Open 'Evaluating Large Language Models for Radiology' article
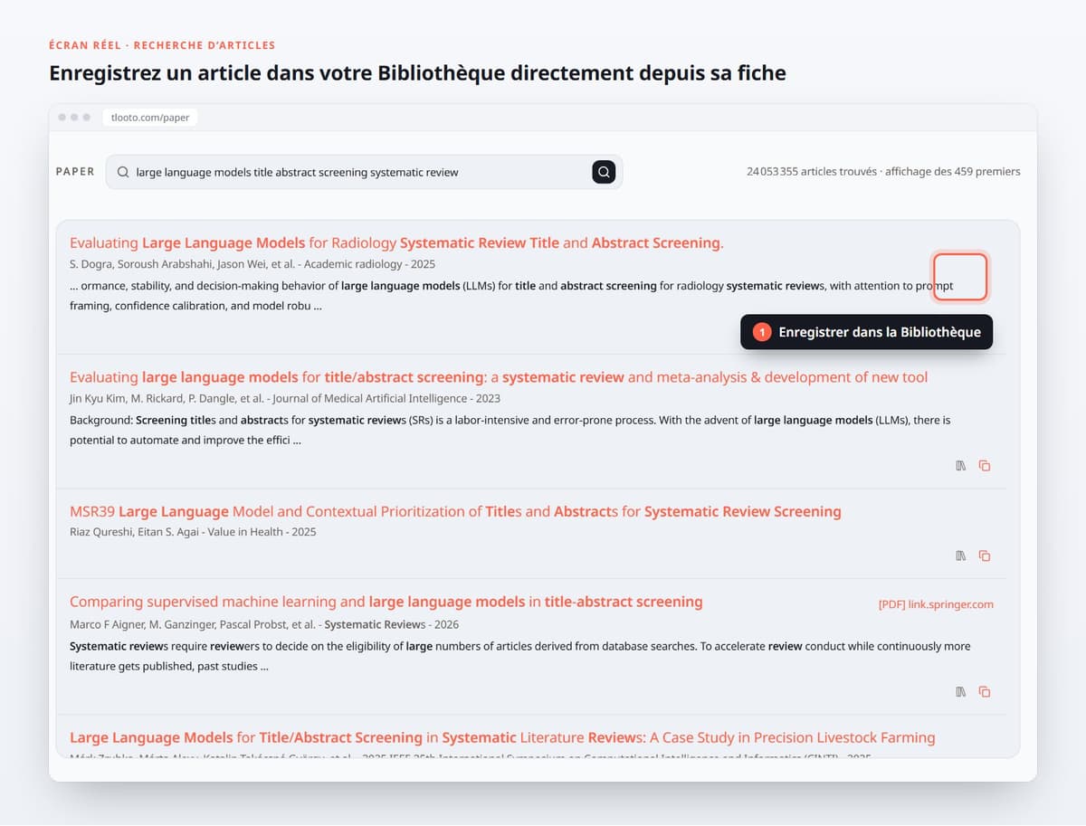The height and width of the screenshot is (826, 1086). pyautogui.click(x=396, y=242)
